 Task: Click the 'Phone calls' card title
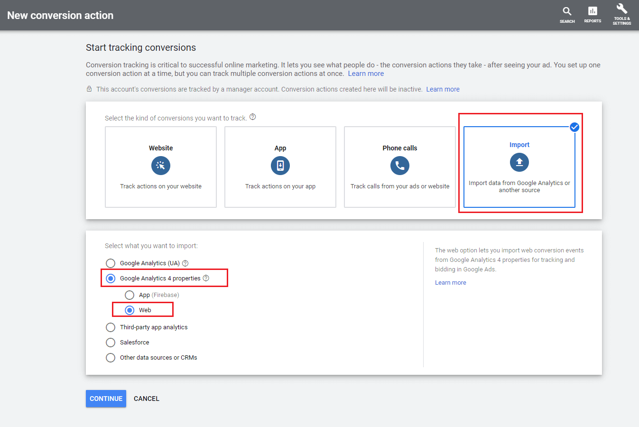pos(400,148)
